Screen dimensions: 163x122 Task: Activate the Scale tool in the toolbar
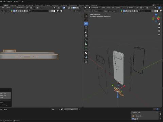tap(86, 32)
